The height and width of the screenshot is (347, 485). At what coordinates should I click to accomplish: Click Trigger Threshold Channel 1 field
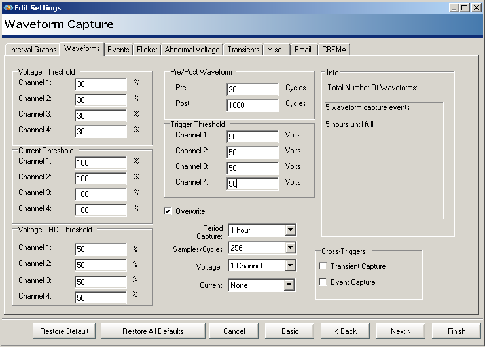(253, 136)
